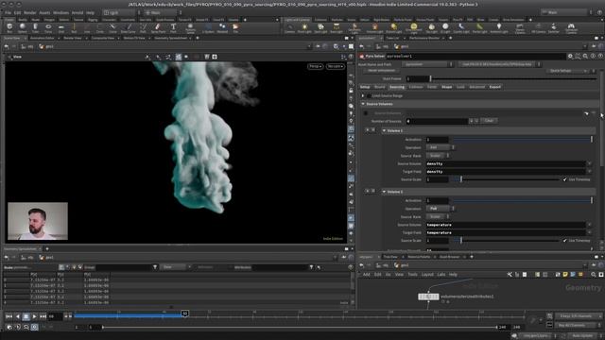Switch to the Setup tab

click(x=365, y=87)
